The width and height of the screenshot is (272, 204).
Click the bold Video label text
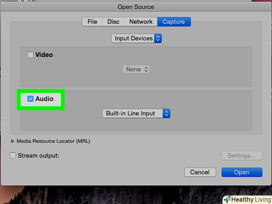(44, 55)
